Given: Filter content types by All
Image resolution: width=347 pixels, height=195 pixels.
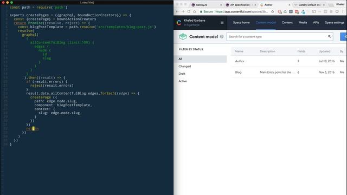Looking at the screenshot, I should pos(200,59).
